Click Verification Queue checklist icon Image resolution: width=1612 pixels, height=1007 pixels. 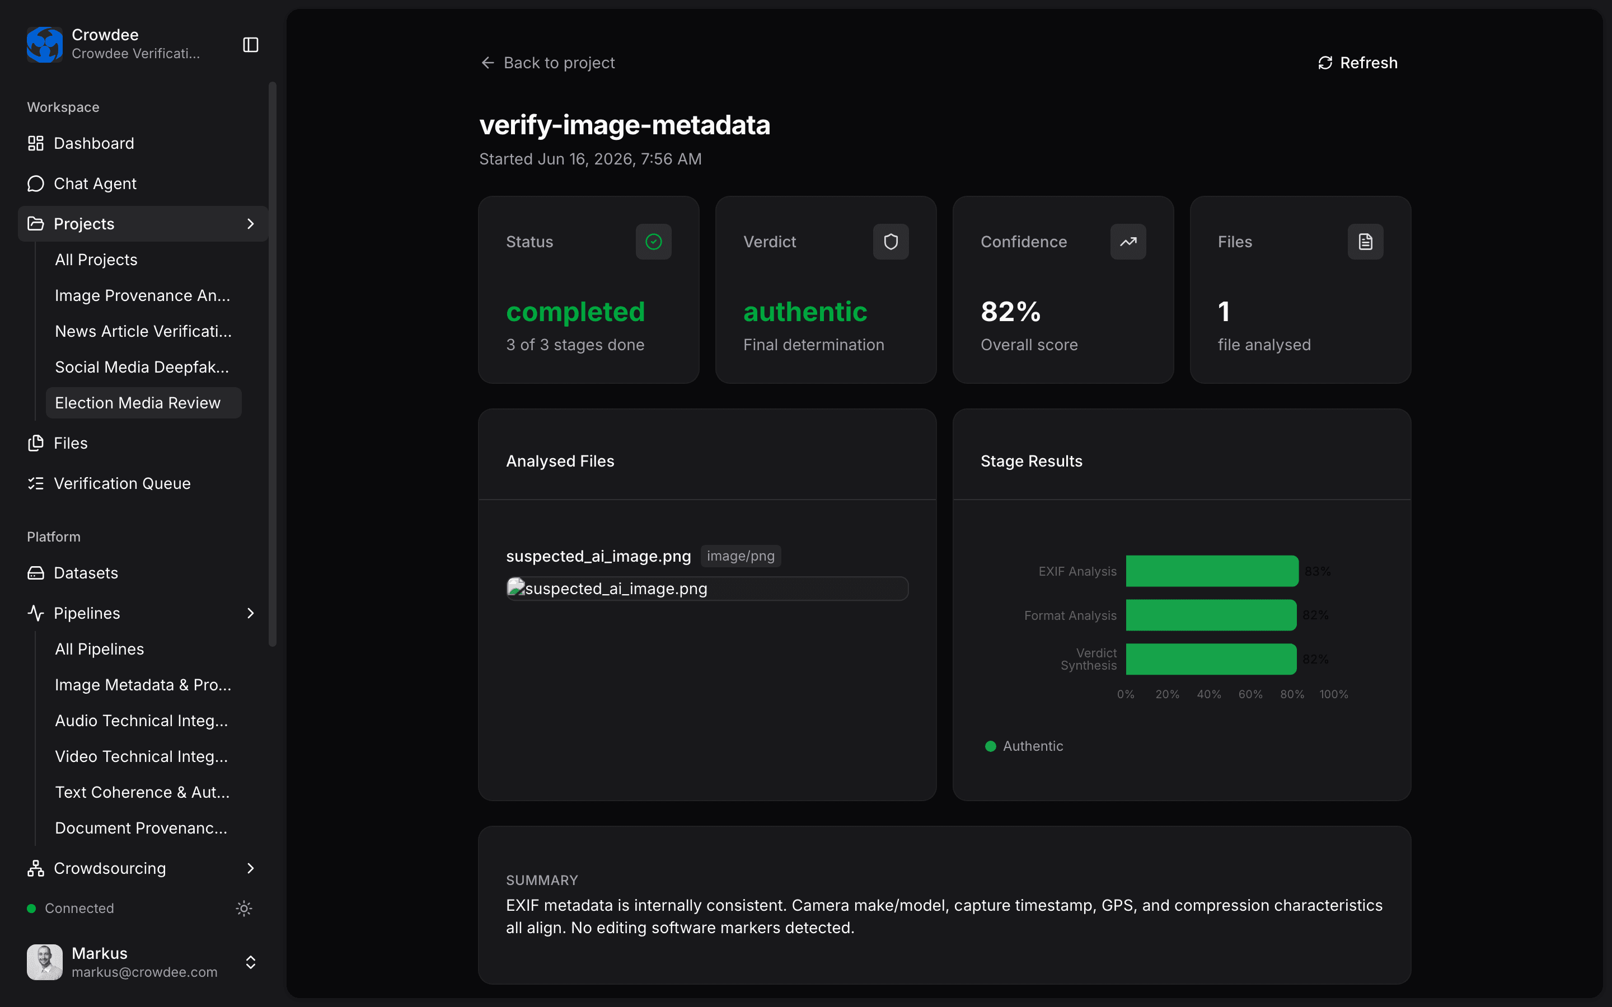(35, 483)
